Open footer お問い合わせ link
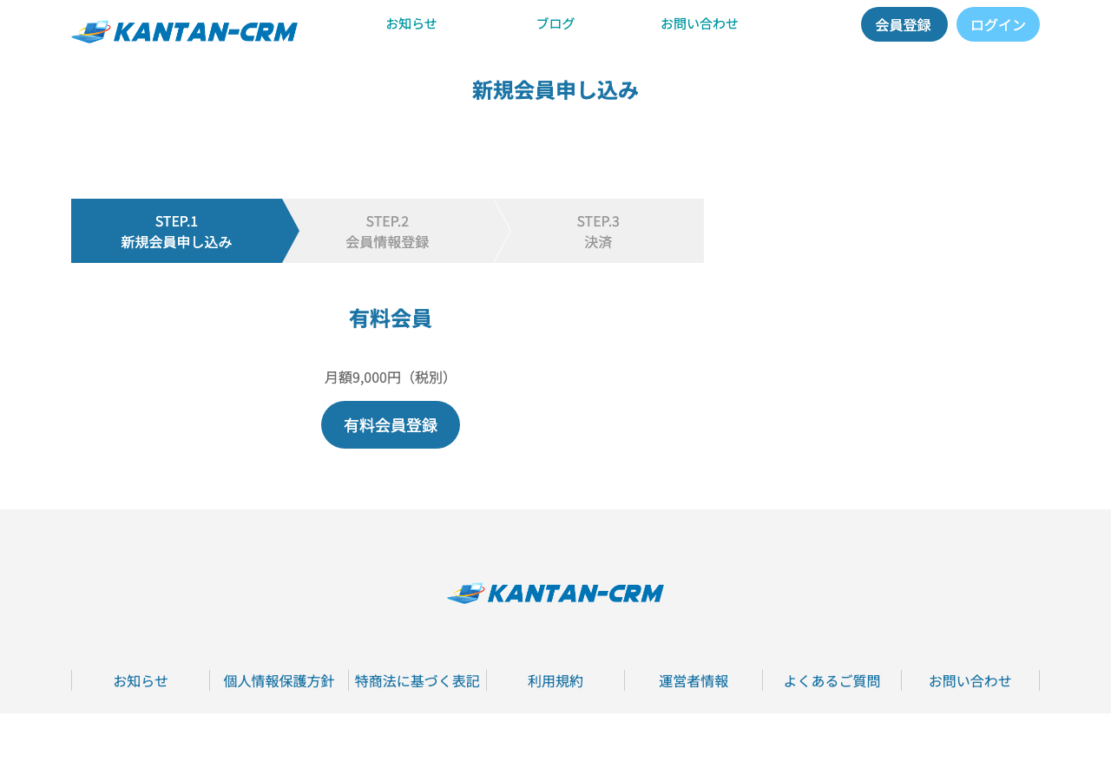The image size is (1111, 781). (x=970, y=680)
